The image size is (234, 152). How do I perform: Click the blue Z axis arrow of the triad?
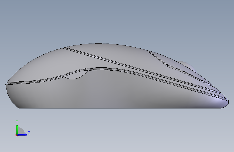pyautogui.click(x=22, y=135)
